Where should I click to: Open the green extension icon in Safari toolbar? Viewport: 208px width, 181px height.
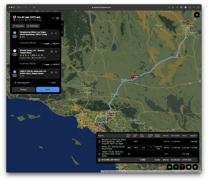pyautogui.click(x=177, y=7)
